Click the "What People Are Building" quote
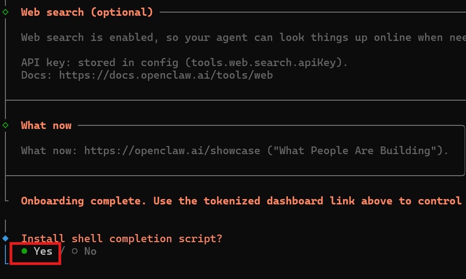 click(358, 150)
